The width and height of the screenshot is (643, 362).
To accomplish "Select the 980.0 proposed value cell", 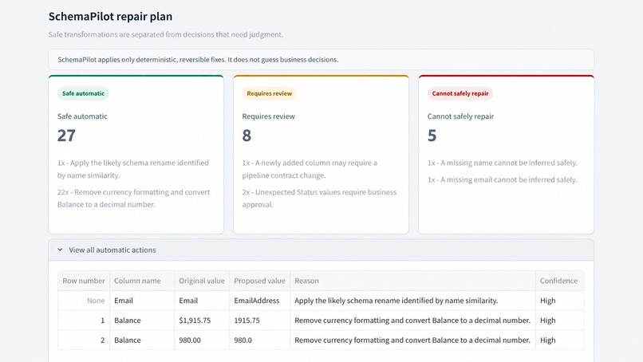I will coord(259,340).
